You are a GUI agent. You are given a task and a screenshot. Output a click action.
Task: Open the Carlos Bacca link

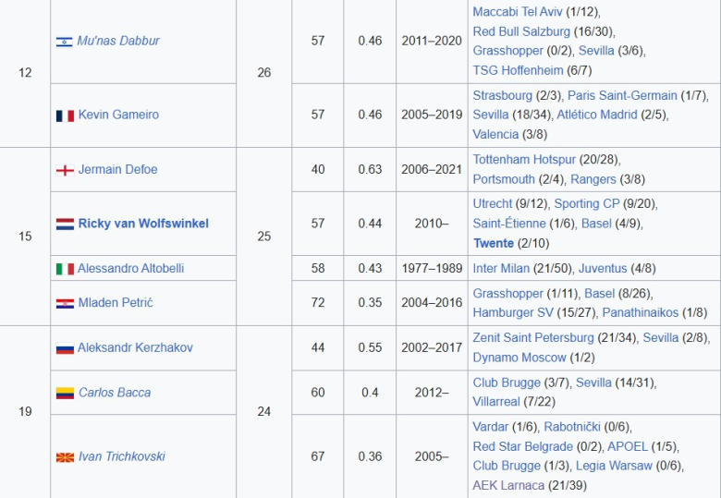tap(115, 393)
